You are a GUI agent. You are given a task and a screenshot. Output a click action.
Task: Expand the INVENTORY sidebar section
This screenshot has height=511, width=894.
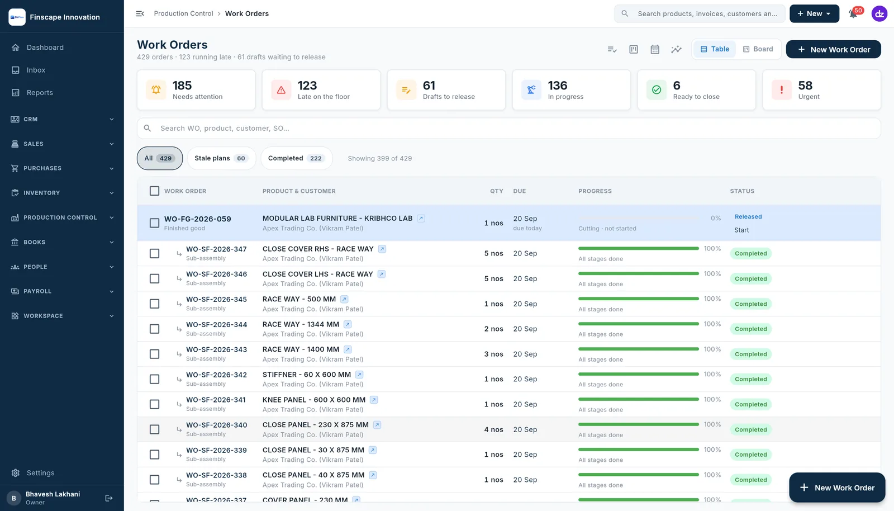click(x=61, y=193)
